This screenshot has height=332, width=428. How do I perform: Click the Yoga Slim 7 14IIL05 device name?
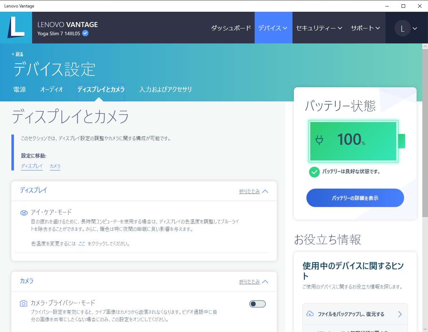pos(59,33)
